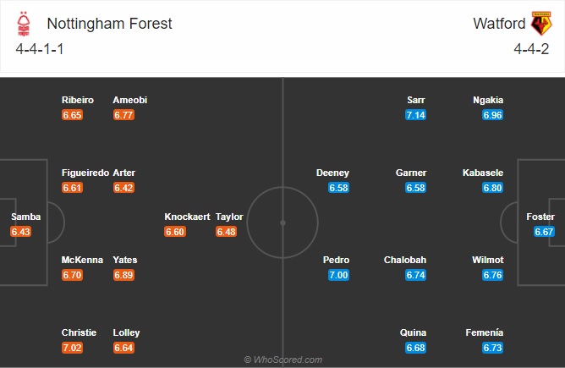Viewport: 565px width, 368px height.
Task: Select goalkeeper Foster's 6.67 rating
Action: click(x=544, y=232)
